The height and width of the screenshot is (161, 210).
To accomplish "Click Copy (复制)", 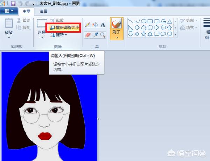I will (x=24, y=28).
